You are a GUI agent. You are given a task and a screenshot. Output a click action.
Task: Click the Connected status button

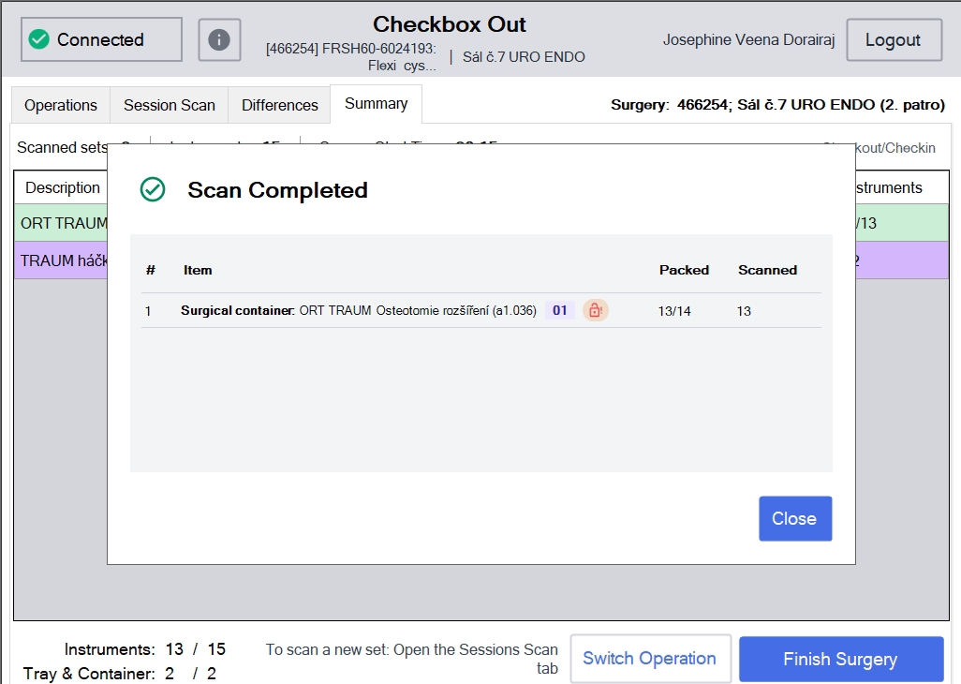(101, 40)
